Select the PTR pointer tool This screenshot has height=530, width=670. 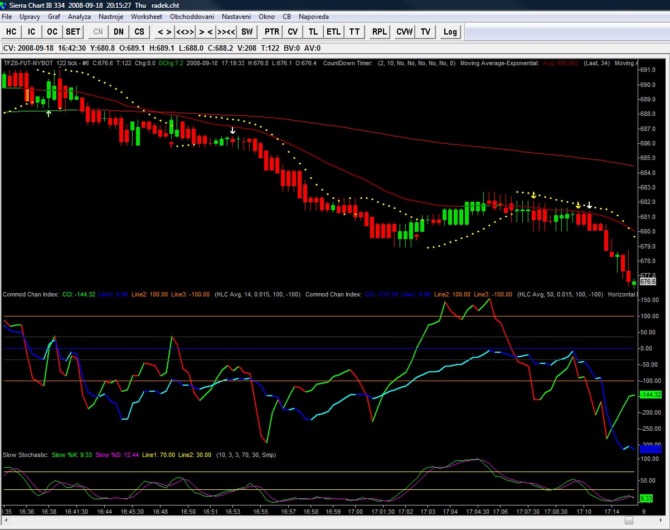[x=272, y=32]
